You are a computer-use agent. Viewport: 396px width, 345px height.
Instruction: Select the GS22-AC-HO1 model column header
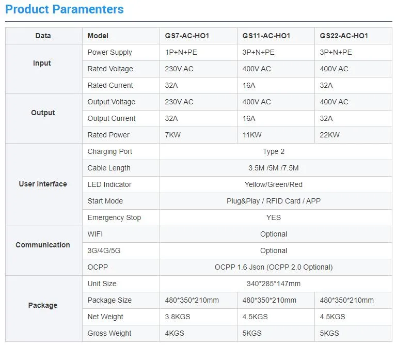pyautogui.click(x=343, y=36)
